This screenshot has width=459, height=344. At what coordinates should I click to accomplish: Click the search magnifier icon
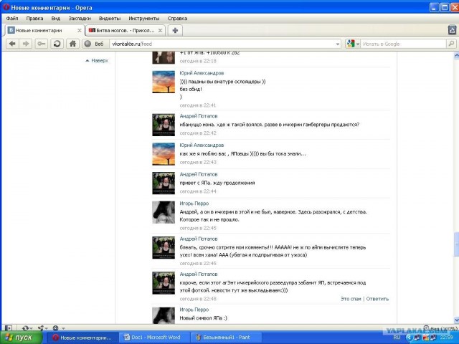pos(450,44)
